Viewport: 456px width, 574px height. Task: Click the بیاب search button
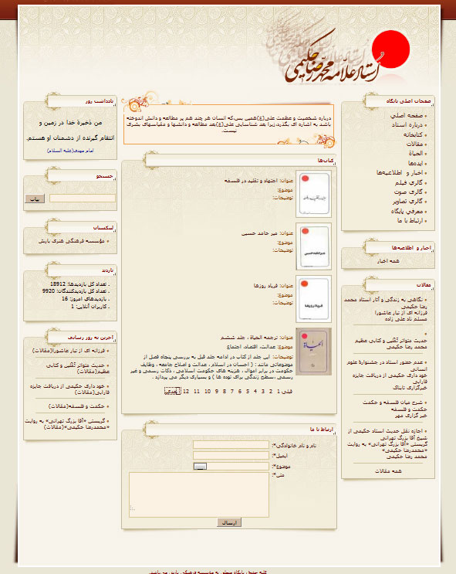click(x=35, y=199)
